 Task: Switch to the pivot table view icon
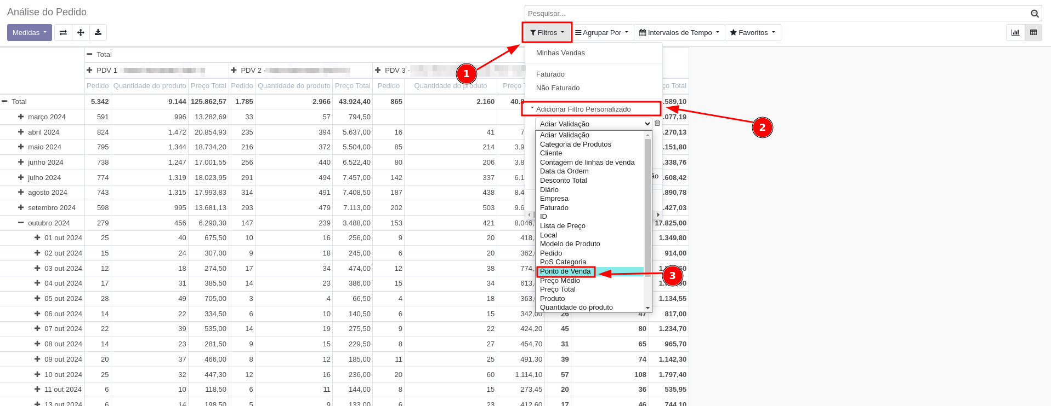pos(1033,33)
